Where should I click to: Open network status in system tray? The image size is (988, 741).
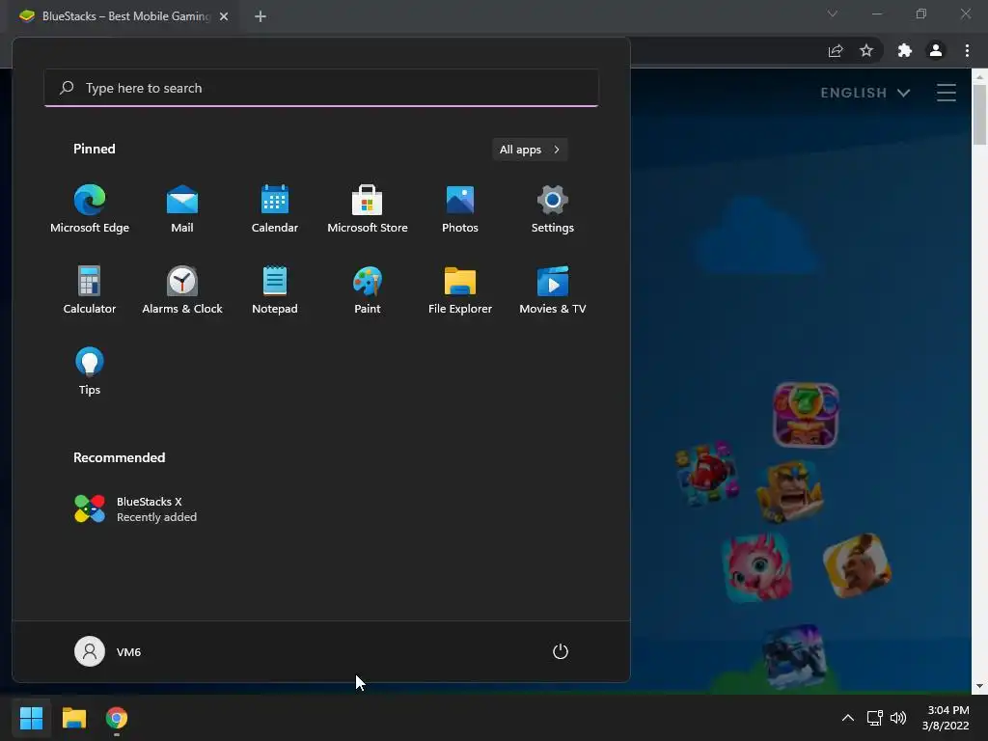(874, 718)
